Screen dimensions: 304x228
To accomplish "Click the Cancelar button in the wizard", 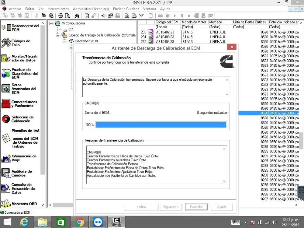I will pos(196,207).
